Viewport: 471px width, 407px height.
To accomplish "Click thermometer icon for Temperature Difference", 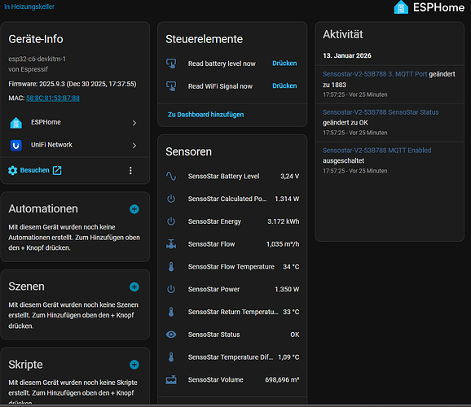I will pyautogui.click(x=171, y=357).
